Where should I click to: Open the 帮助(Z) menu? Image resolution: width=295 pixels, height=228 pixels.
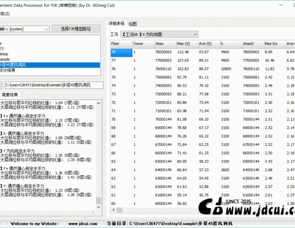click(x=4, y=13)
